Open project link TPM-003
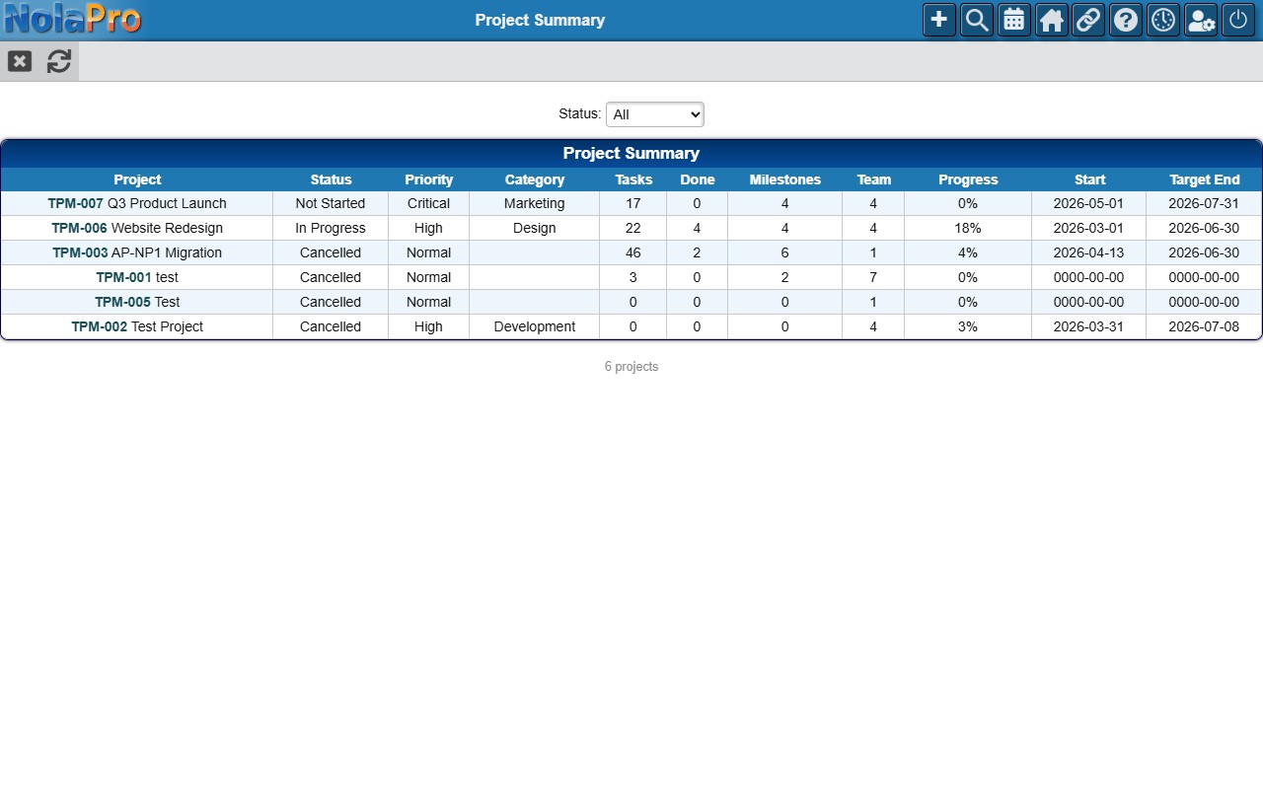This screenshot has height=789, width=1263. 80,252
